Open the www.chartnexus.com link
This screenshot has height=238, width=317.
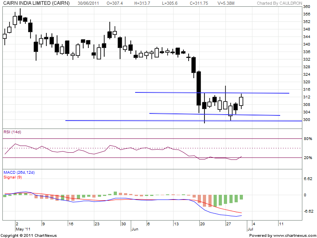click(x=292, y=236)
